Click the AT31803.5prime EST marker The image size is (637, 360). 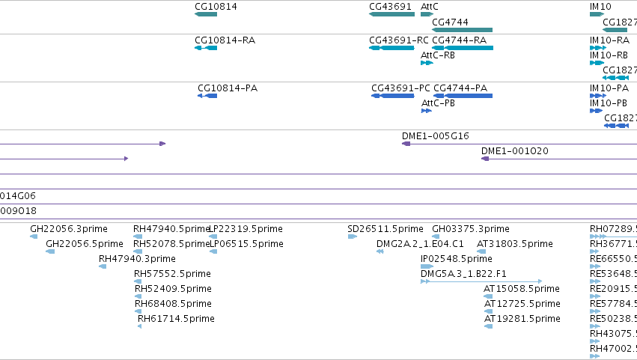tap(481, 251)
